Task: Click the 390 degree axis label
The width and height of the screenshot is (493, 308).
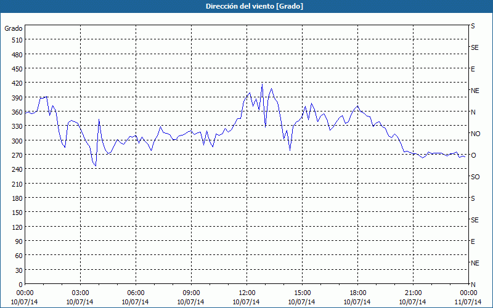Action: pos(17,98)
